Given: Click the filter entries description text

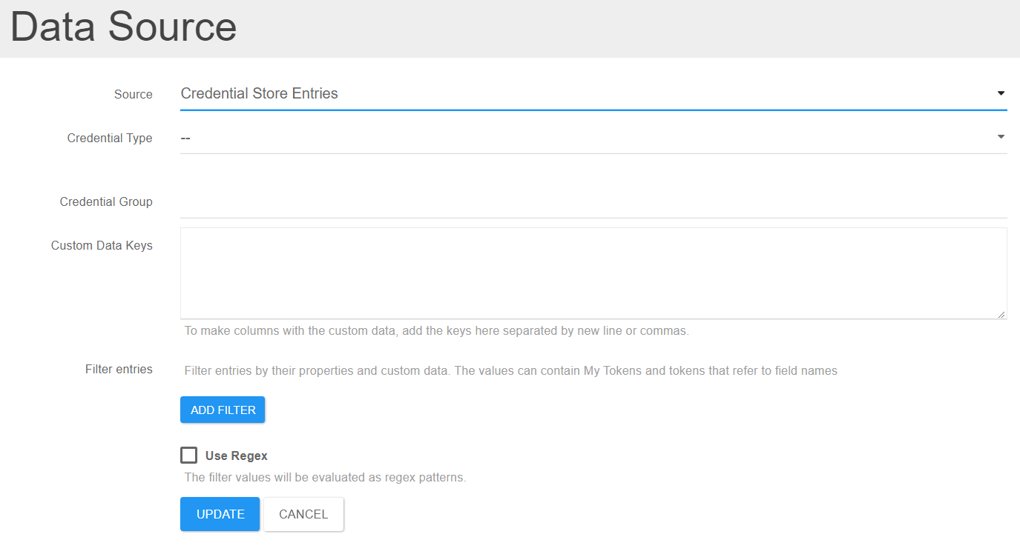Looking at the screenshot, I should [x=510, y=370].
